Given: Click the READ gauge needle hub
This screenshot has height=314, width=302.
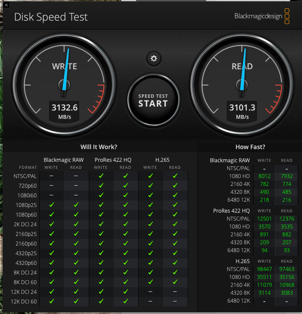Looking at the screenshot, I should tap(242, 85).
